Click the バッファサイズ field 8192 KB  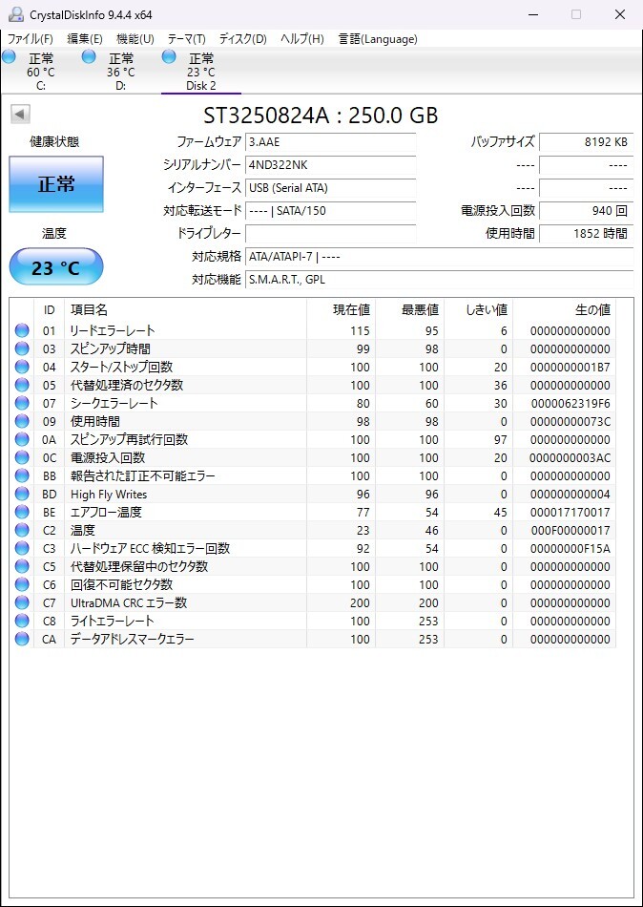(x=587, y=141)
